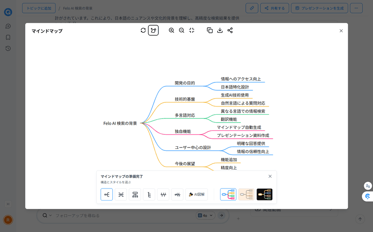Click the AI edit mind map icon
The image size is (373, 232).
point(153,30)
